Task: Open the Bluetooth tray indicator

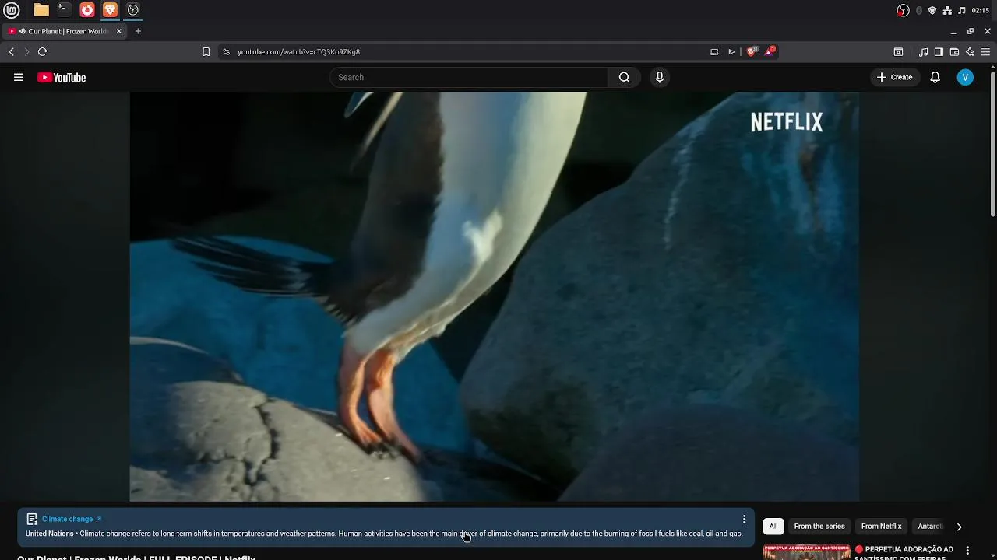Action: (x=919, y=10)
